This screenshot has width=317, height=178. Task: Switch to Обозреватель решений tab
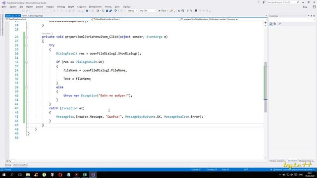click(x=307, y=161)
